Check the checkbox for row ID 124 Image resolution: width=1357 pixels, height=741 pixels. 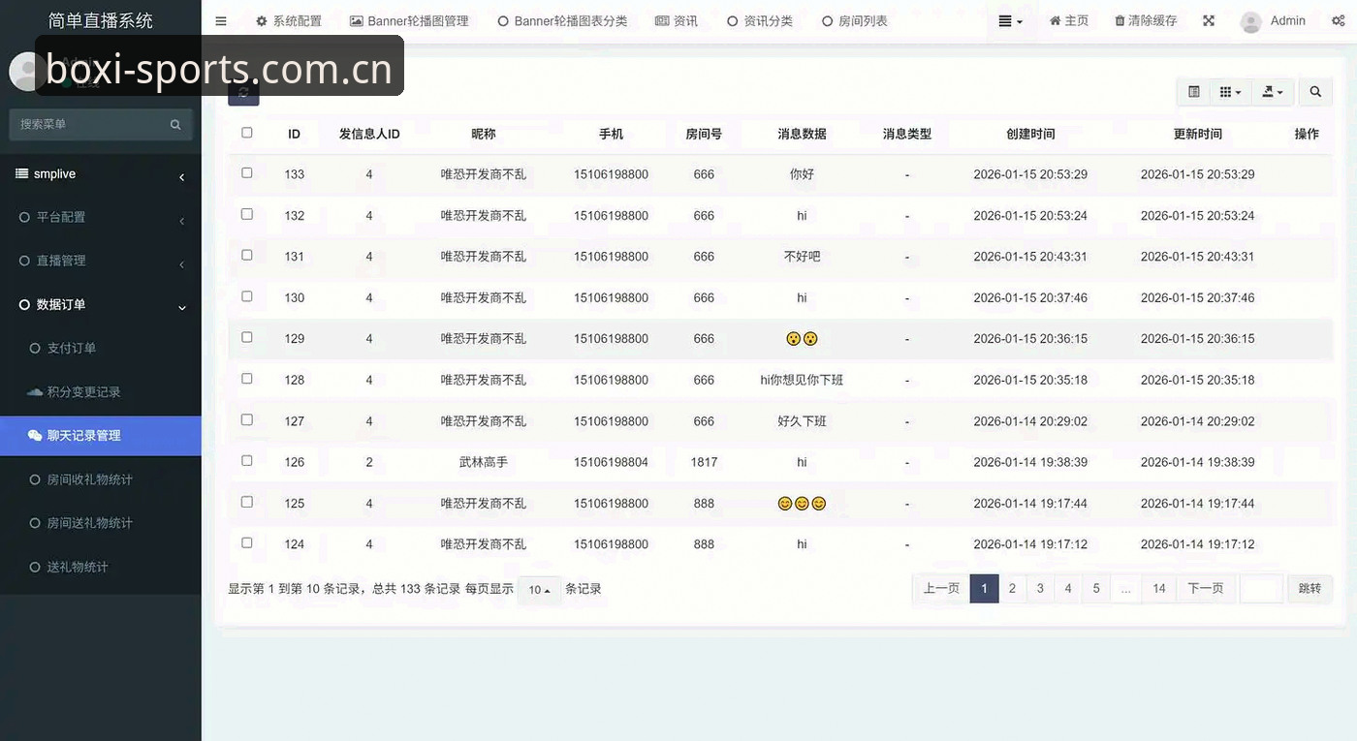[247, 542]
